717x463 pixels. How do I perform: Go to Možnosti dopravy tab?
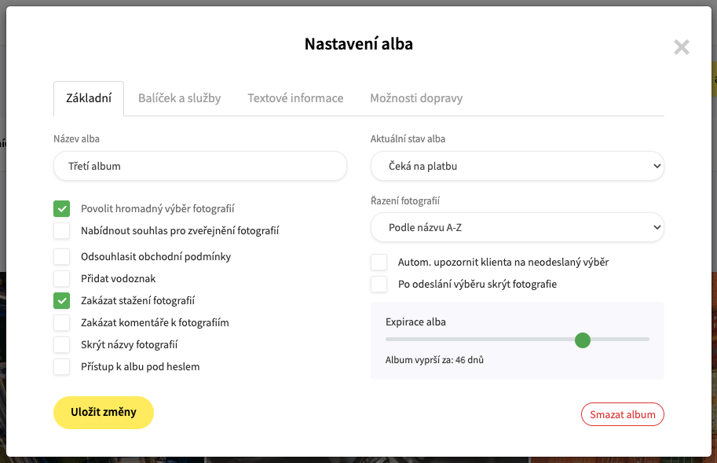[416, 98]
